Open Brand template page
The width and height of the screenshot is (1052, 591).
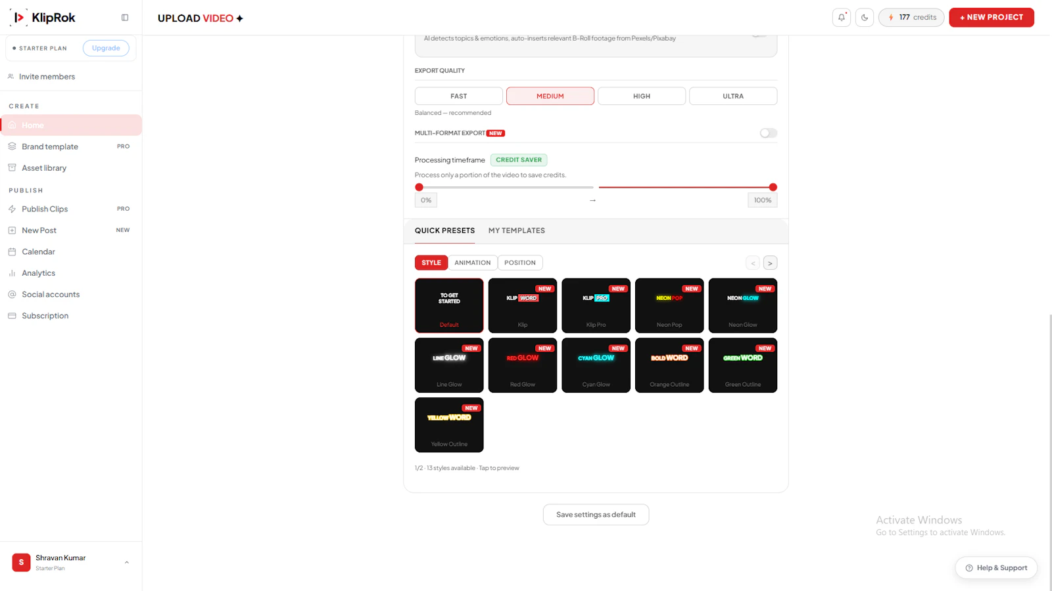click(x=71, y=146)
